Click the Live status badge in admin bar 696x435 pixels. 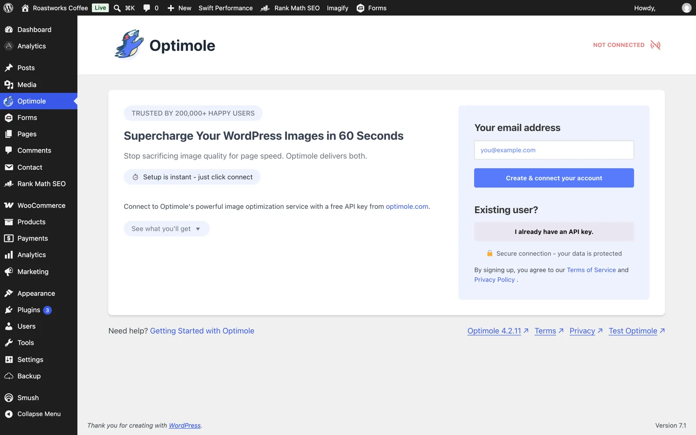[x=100, y=8]
